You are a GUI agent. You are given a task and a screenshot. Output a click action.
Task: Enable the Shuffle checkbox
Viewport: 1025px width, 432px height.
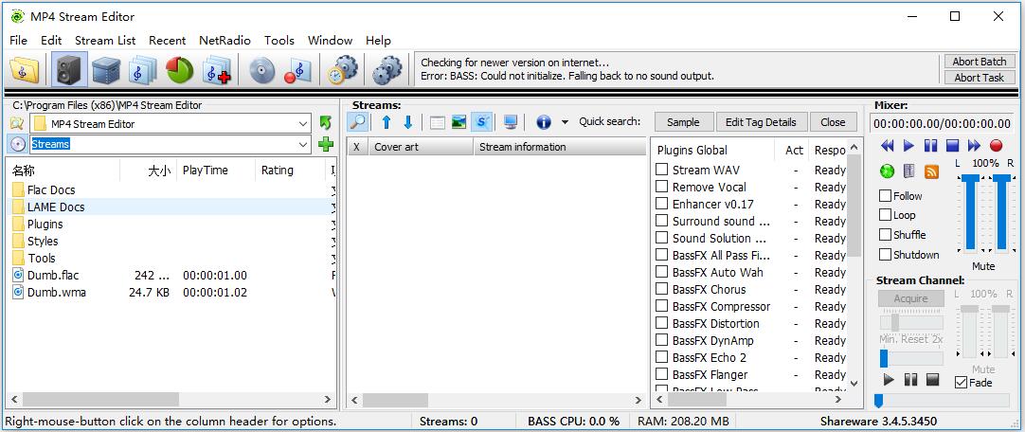click(x=885, y=235)
